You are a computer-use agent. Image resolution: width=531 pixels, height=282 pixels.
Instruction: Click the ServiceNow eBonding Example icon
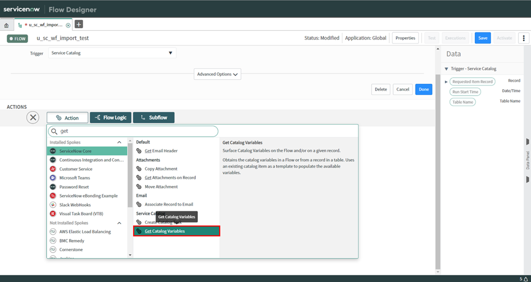point(53,196)
